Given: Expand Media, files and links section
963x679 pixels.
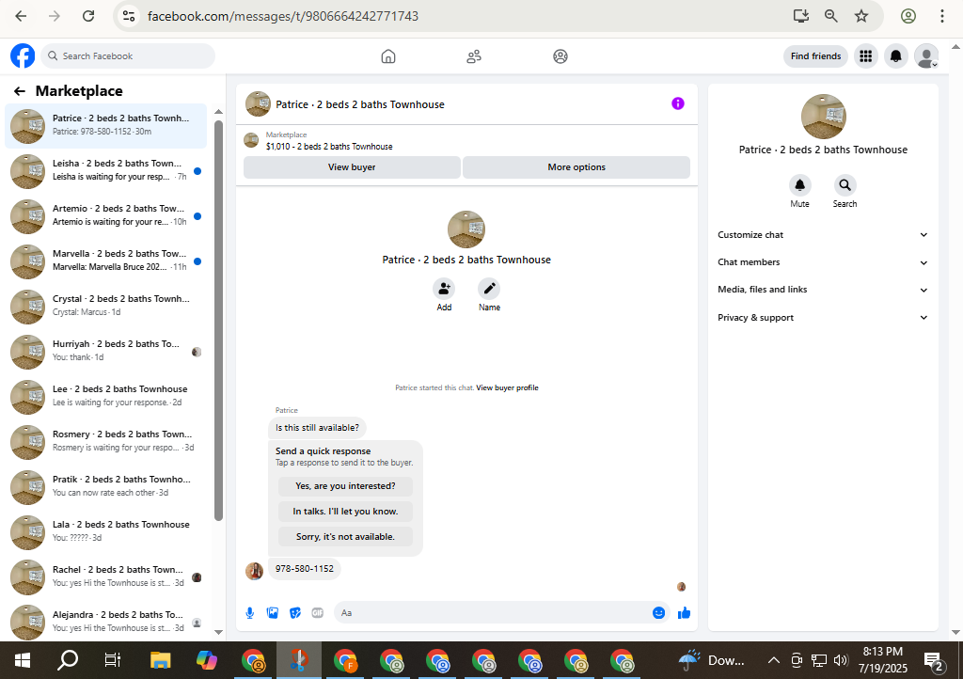Looking at the screenshot, I should point(823,290).
